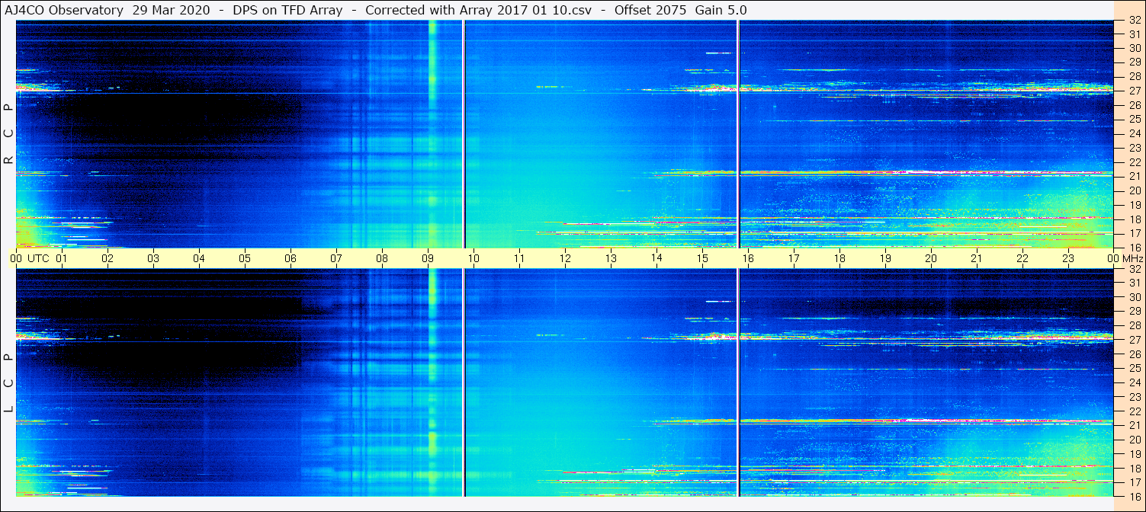Click the 20 hour label on time axis
Viewport: 1146px width, 512px height.
pos(931,258)
